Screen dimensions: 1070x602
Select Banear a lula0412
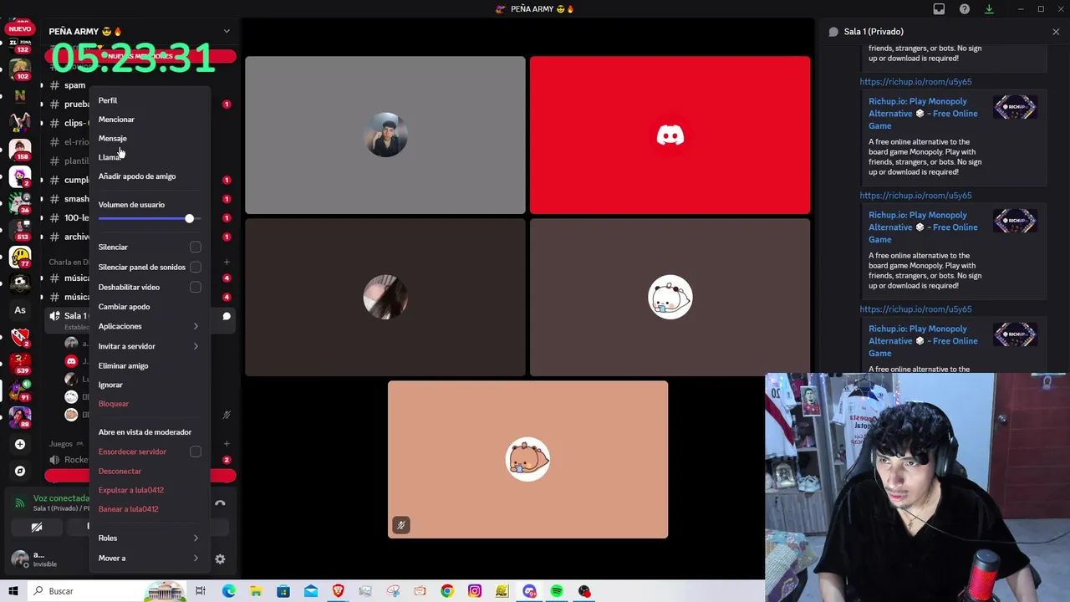point(128,508)
